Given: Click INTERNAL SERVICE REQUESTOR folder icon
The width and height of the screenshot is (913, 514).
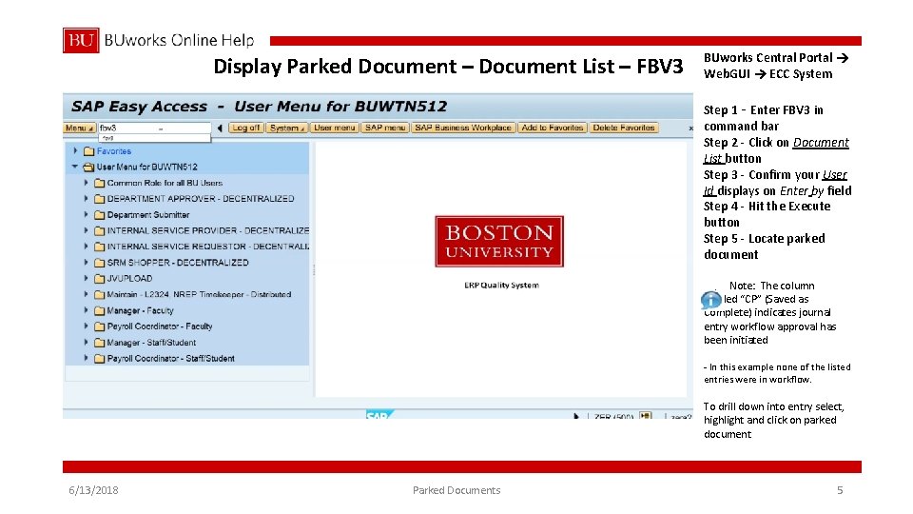Looking at the screenshot, I should (100, 247).
